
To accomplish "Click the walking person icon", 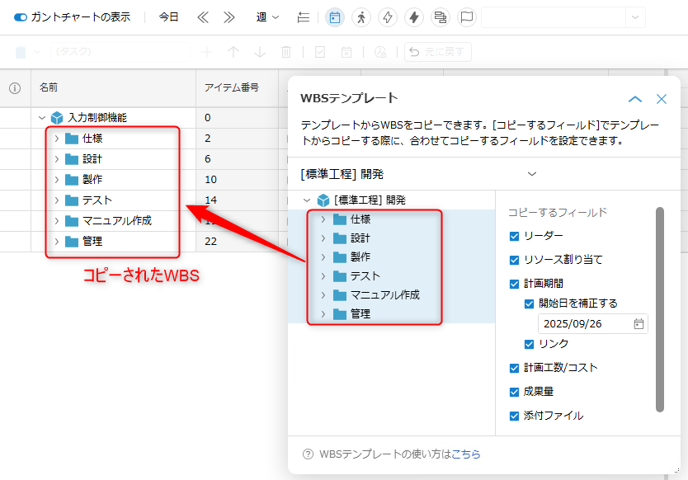I will click(x=360, y=17).
